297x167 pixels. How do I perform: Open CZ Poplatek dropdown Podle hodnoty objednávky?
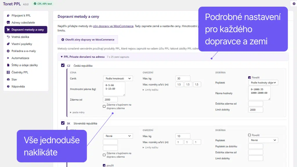click(x=263, y=83)
